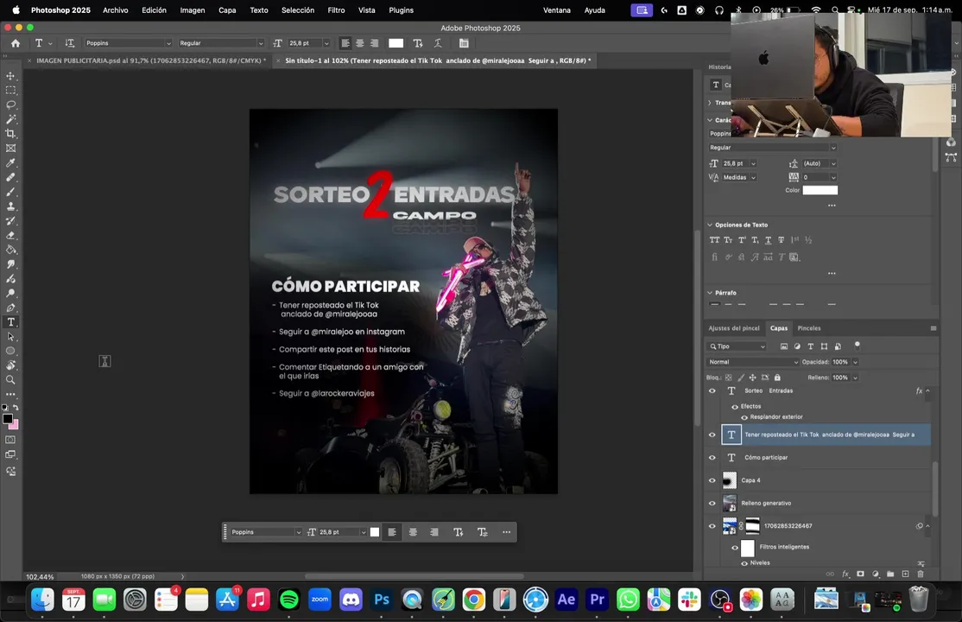Screen dimensions: 962x622
Task: Select the Brush tool
Action: point(10,192)
